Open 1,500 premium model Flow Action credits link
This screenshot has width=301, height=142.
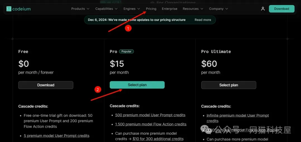tap(151, 124)
